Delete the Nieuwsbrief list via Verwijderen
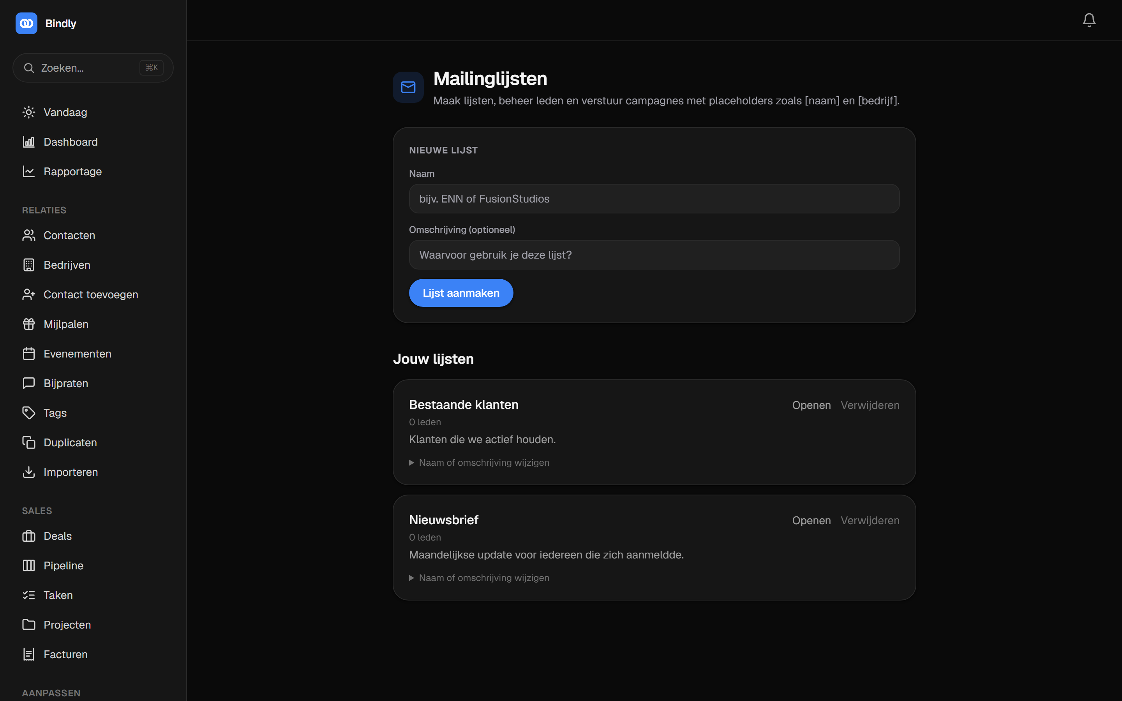 870,521
